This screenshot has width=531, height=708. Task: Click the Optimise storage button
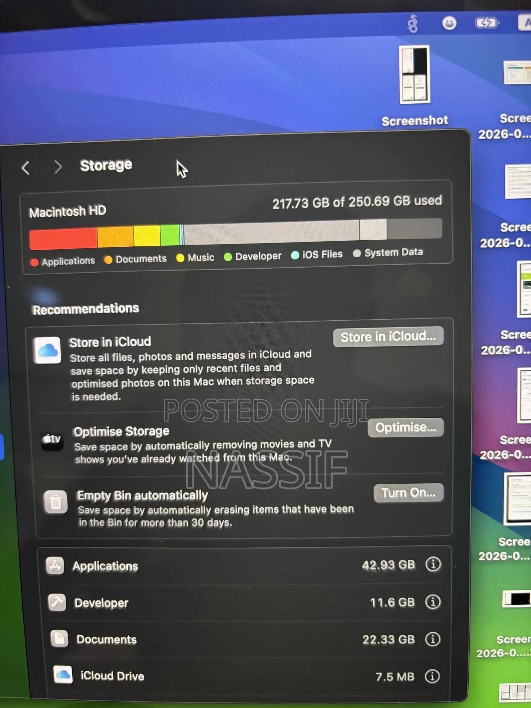[405, 427]
